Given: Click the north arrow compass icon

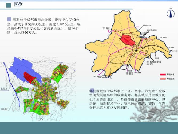Looking at the screenshot, I should [x=171, y=13].
